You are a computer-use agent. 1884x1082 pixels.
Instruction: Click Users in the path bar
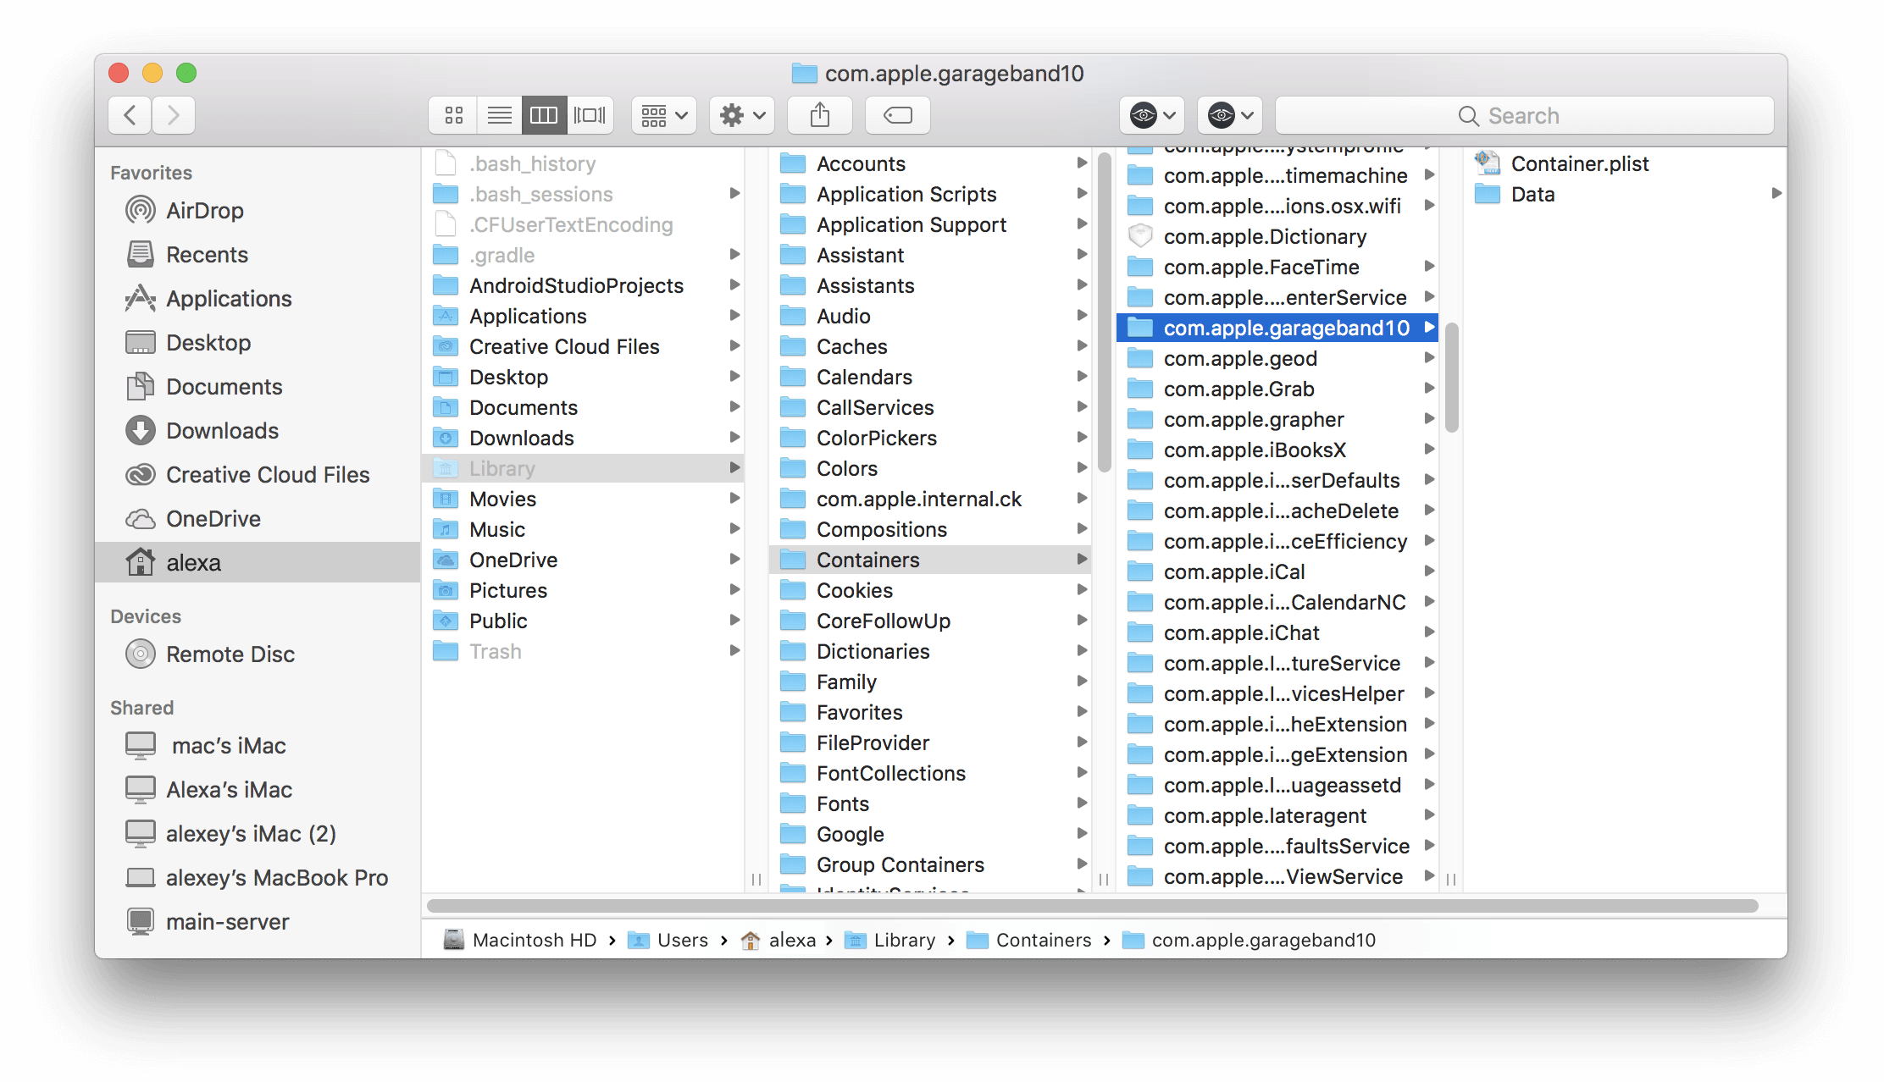[668, 940]
